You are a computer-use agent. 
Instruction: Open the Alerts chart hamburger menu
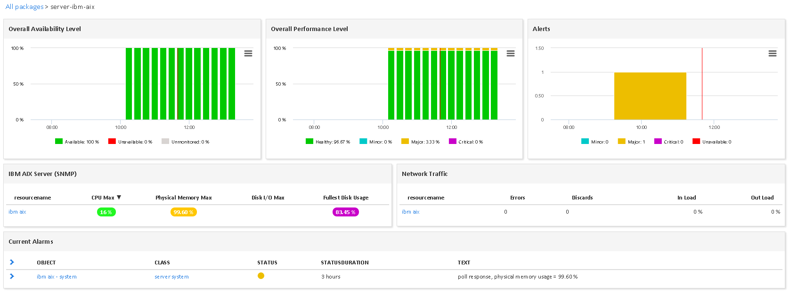click(x=772, y=54)
